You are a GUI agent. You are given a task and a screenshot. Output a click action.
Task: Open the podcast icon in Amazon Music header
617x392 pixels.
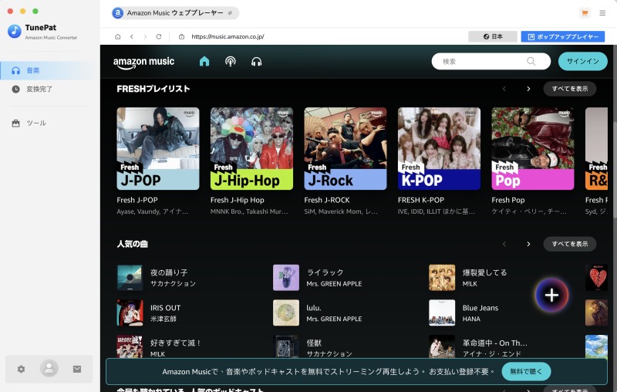pos(230,62)
